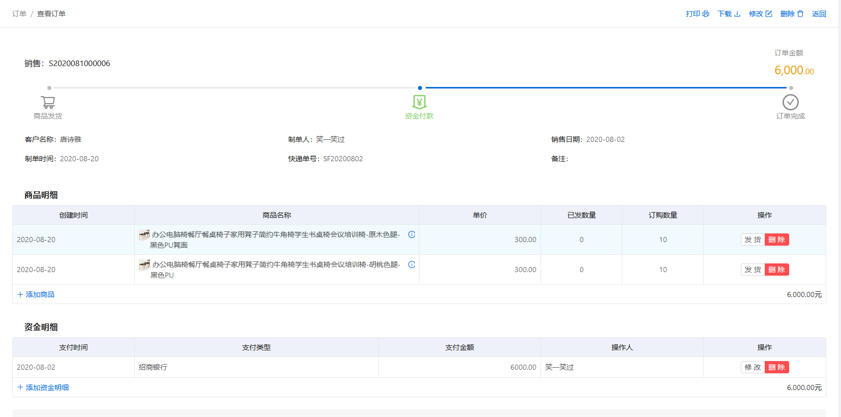Click the 商品名称 column header

[277, 215]
